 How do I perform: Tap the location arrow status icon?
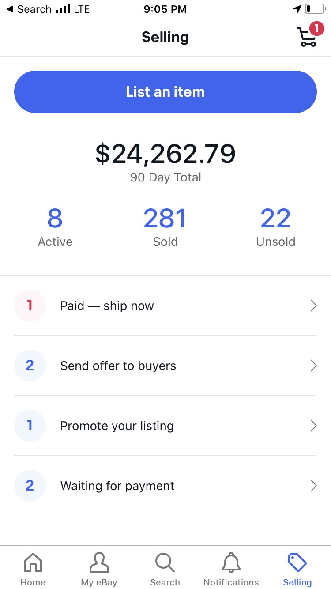pos(297,9)
